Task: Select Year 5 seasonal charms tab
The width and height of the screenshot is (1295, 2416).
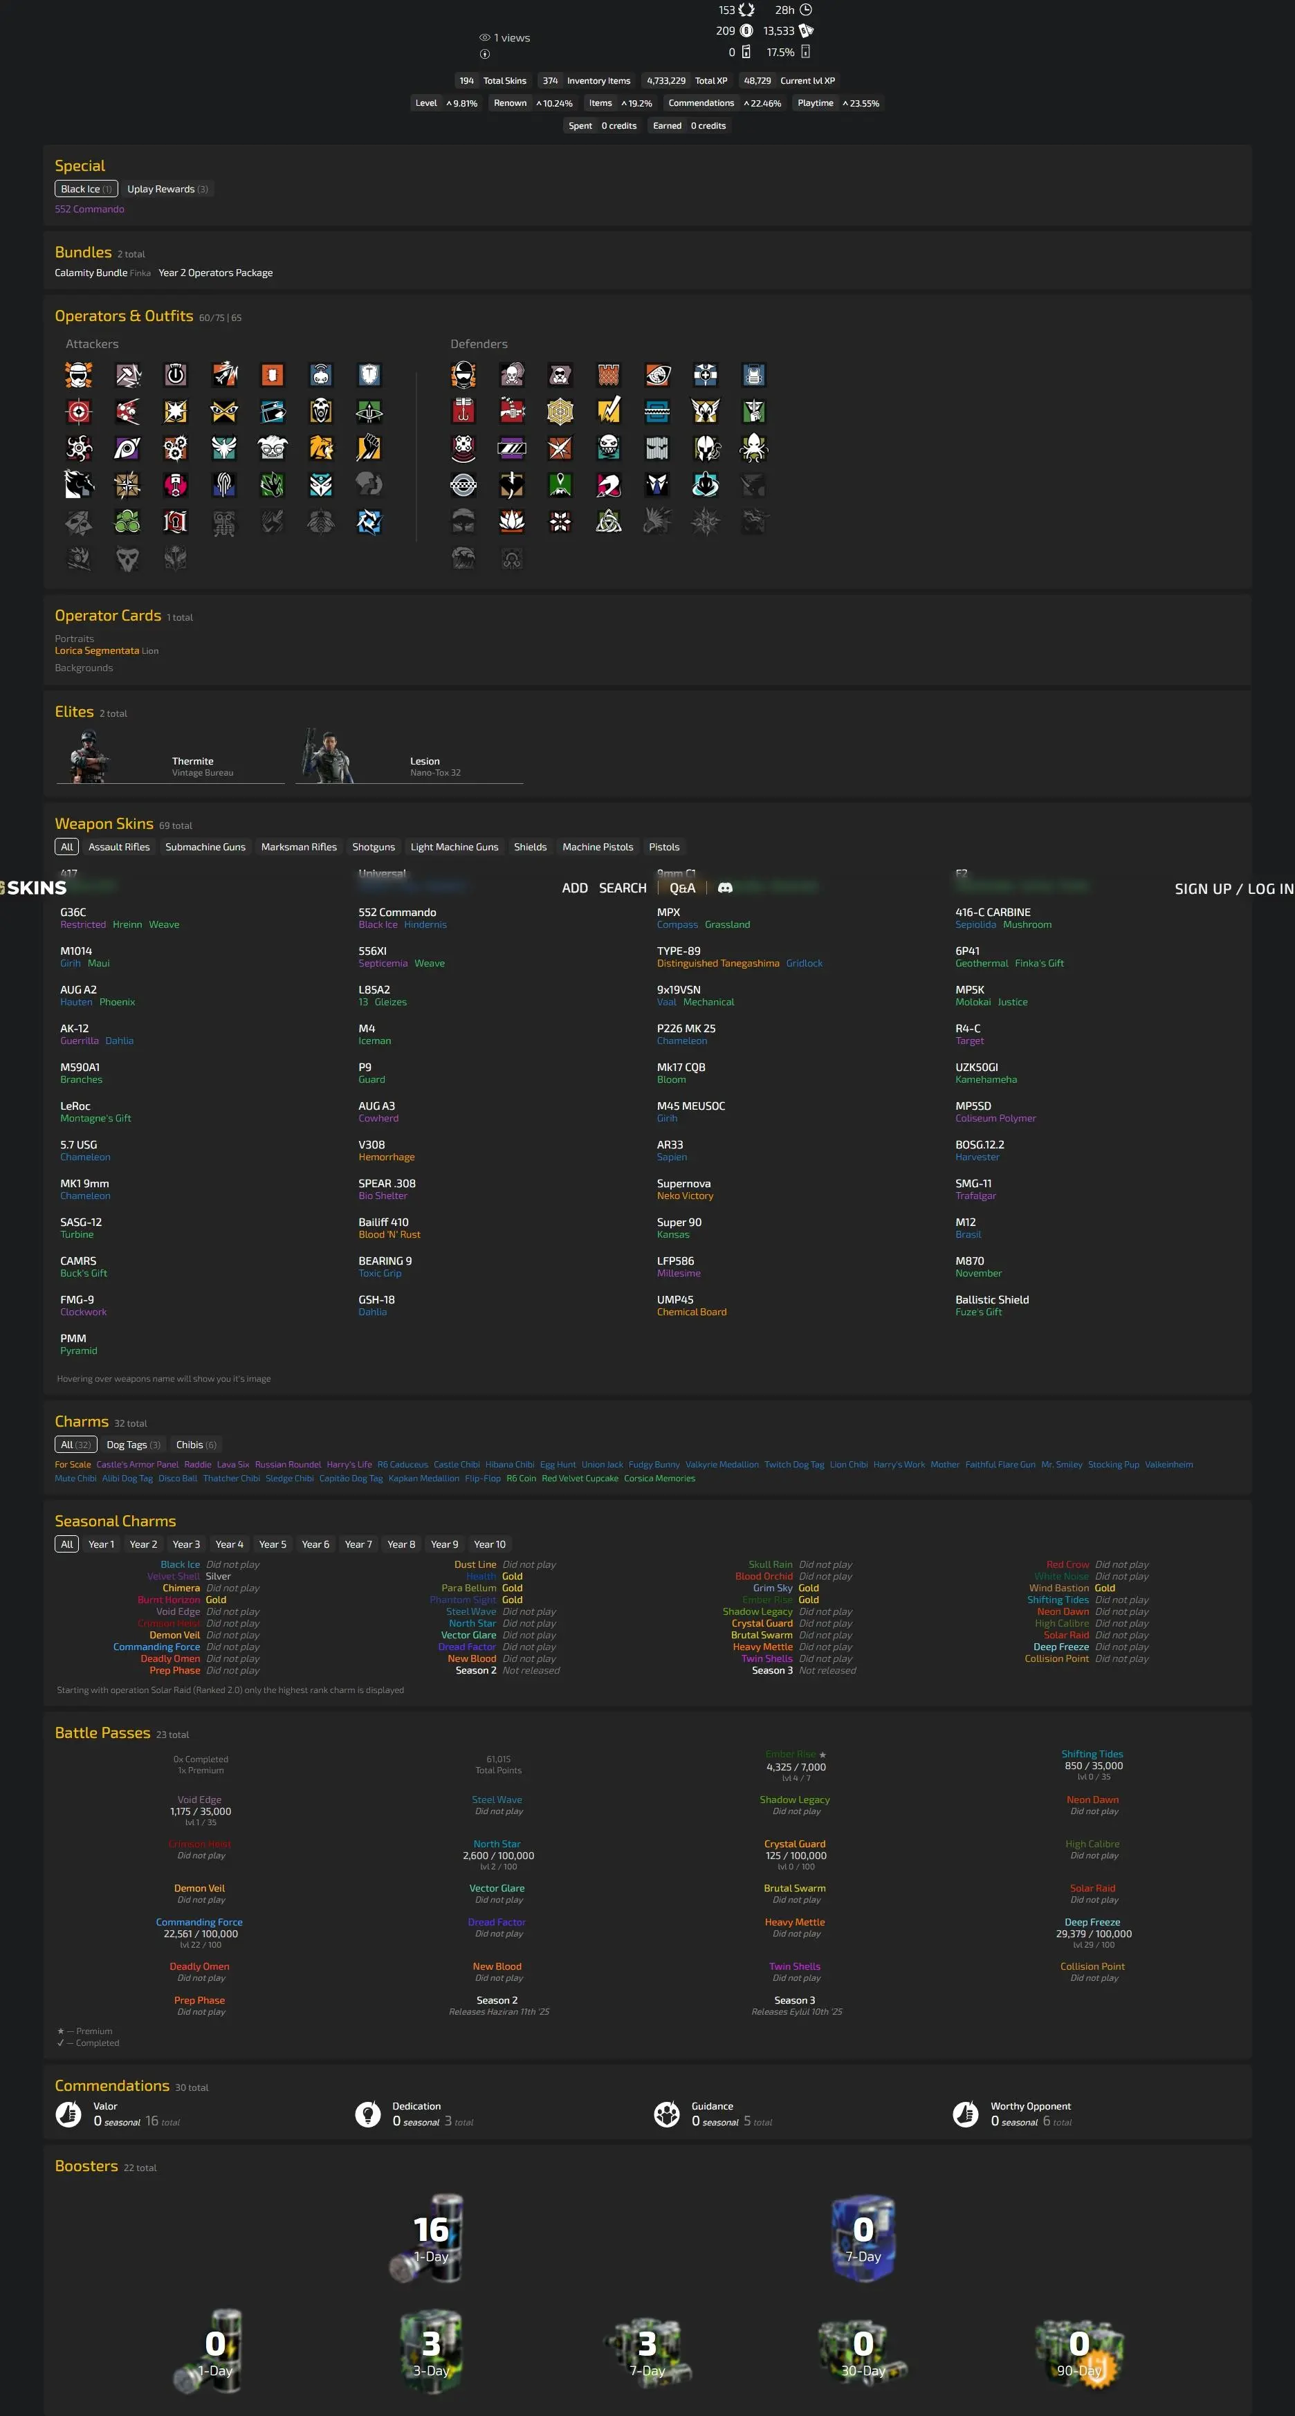Action: click(273, 1544)
